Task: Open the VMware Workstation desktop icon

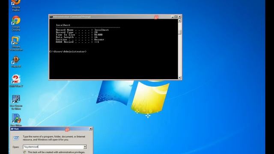Action: tap(16, 43)
